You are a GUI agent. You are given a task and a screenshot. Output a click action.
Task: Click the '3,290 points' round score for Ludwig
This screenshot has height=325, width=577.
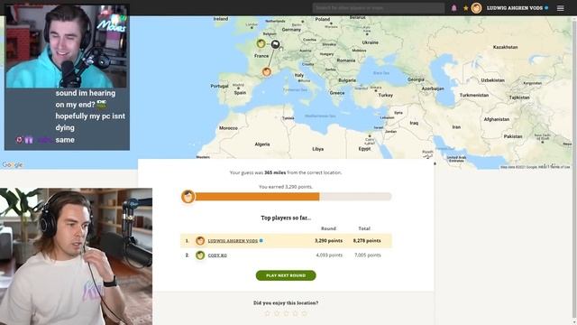(x=328, y=241)
